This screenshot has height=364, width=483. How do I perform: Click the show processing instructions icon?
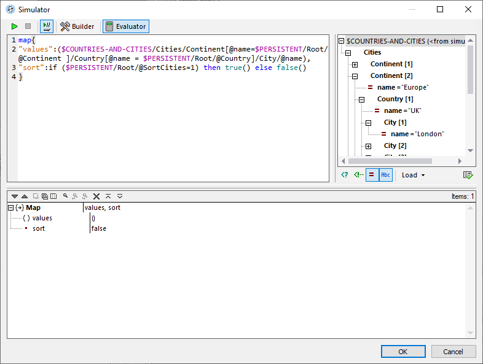click(x=345, y=175)
